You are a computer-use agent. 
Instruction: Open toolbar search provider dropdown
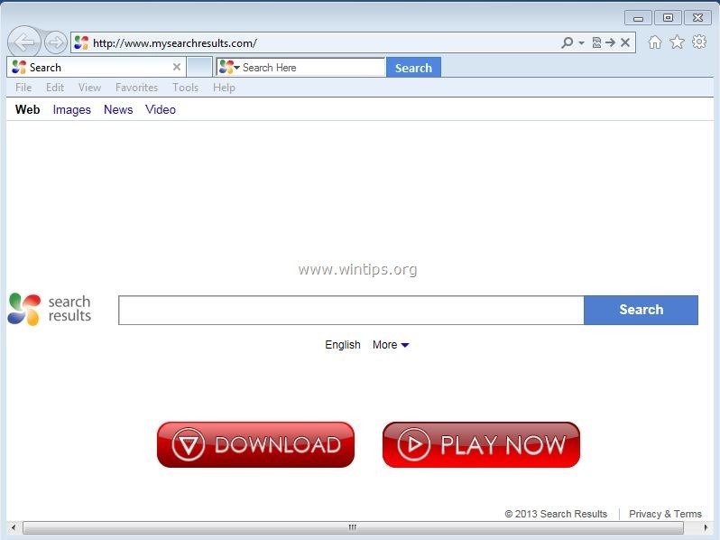click(x=237, y=68)
